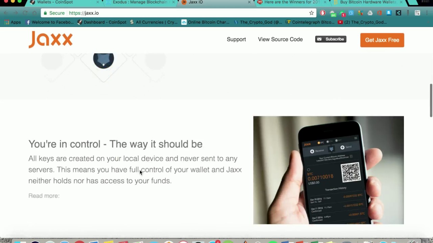Click the extension with red '1' badge
433x243 pixels.
(342, 13)
